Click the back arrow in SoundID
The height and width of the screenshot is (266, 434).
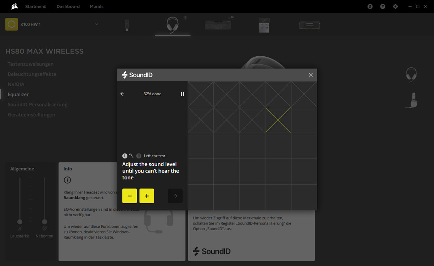pyautogui.click(x=122, y=94)
